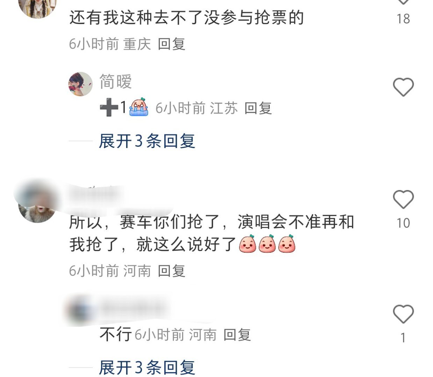Open 简暖's avatar profile picture
Viewport: 433px width, 377px height.
[x=80, y=84]
